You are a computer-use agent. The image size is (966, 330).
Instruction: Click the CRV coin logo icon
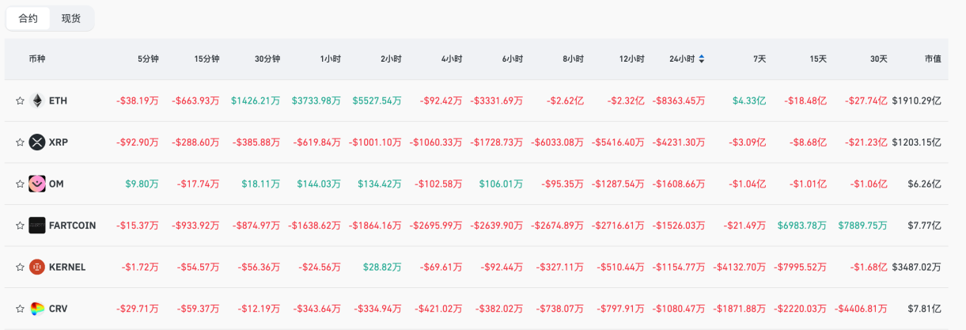click(37, 309)
